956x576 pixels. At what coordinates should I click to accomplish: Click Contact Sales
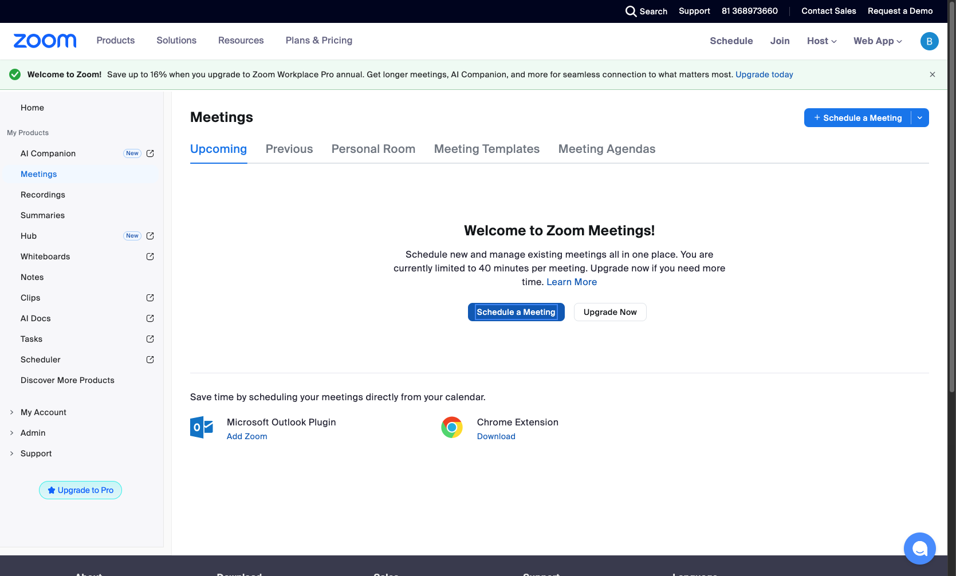click(x=829, y=11)
